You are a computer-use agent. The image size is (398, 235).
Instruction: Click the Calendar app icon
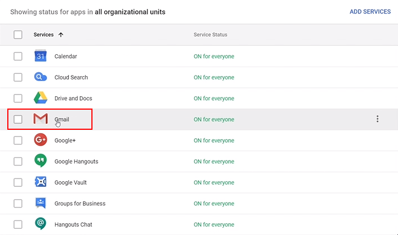point(40,56)
